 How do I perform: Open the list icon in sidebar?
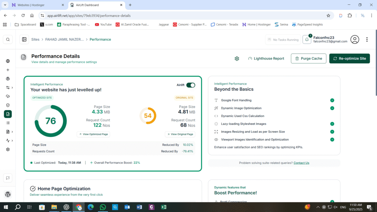pyautogui.click(x=8, y=123)
